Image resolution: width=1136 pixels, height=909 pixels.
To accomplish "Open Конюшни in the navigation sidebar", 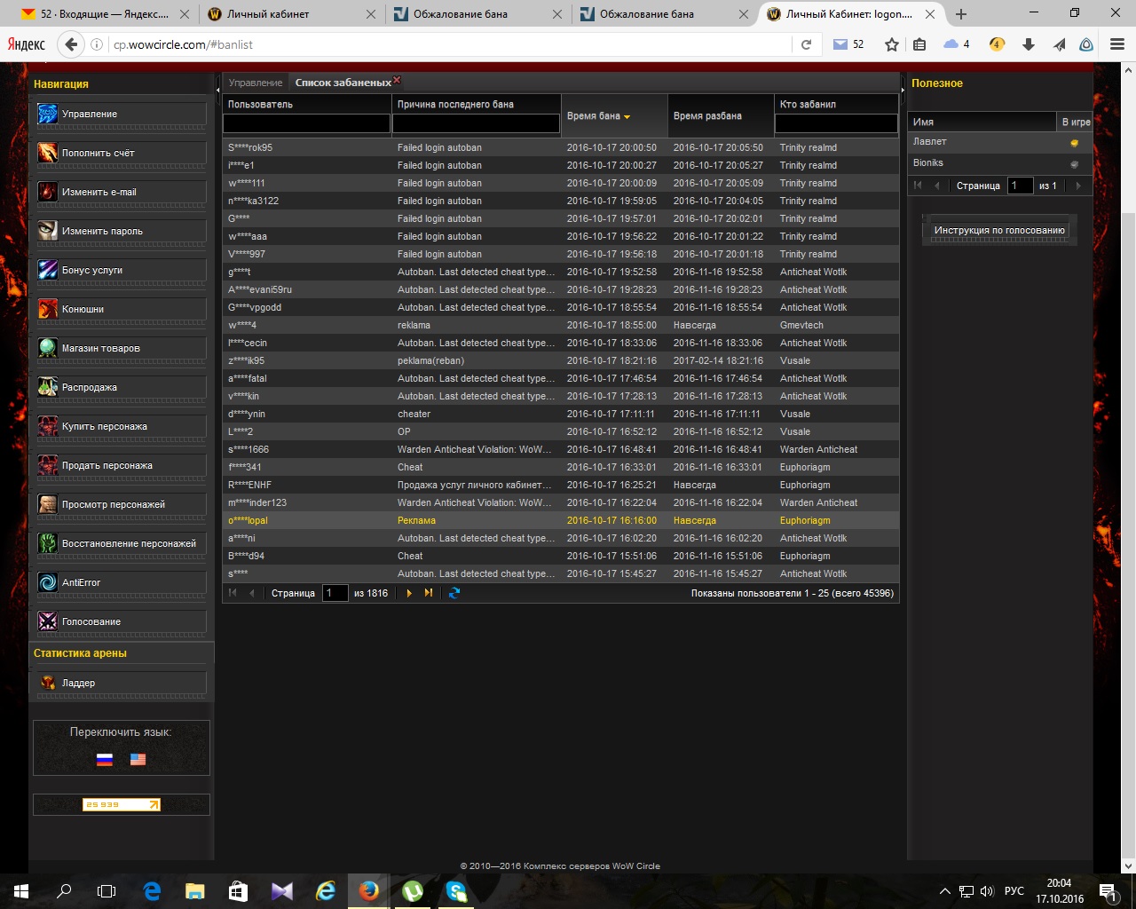I will (x=121, y=309).
